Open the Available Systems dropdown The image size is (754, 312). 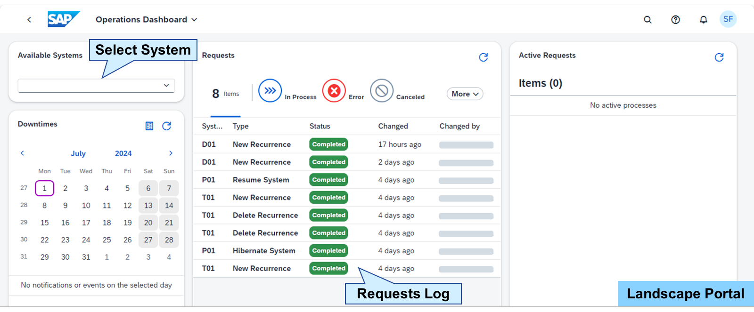(96, 86)
